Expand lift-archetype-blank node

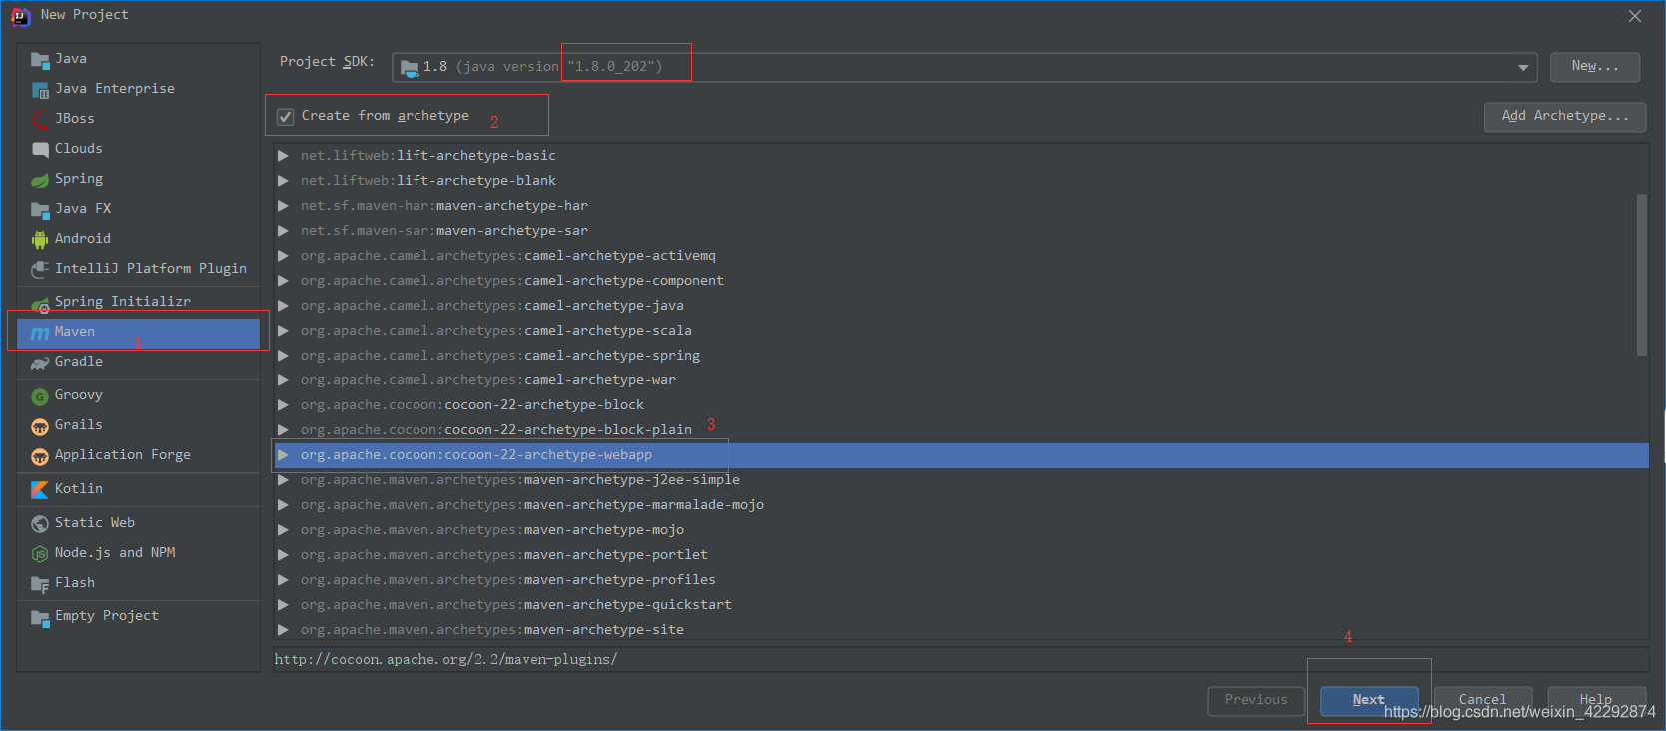point(283,181)
